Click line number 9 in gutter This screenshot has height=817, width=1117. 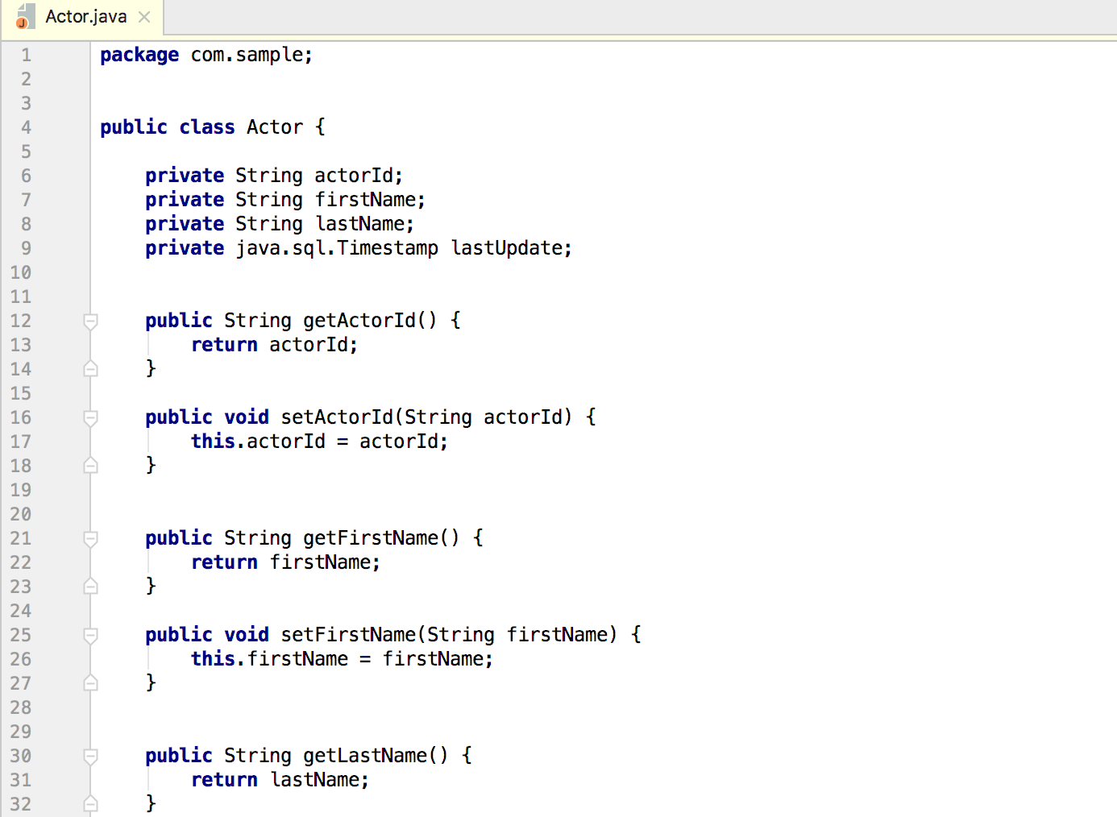[x=27, y=249]
